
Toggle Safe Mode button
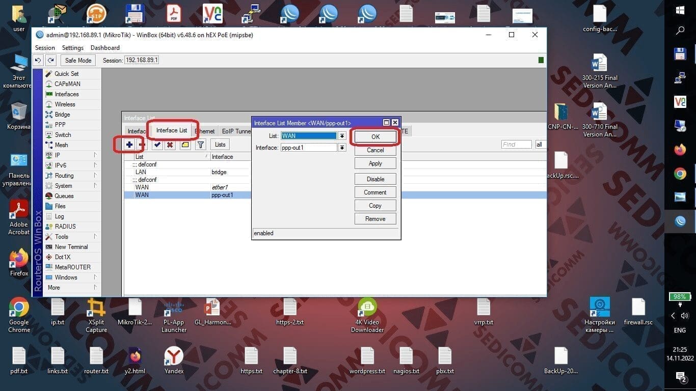pos(78,60)
